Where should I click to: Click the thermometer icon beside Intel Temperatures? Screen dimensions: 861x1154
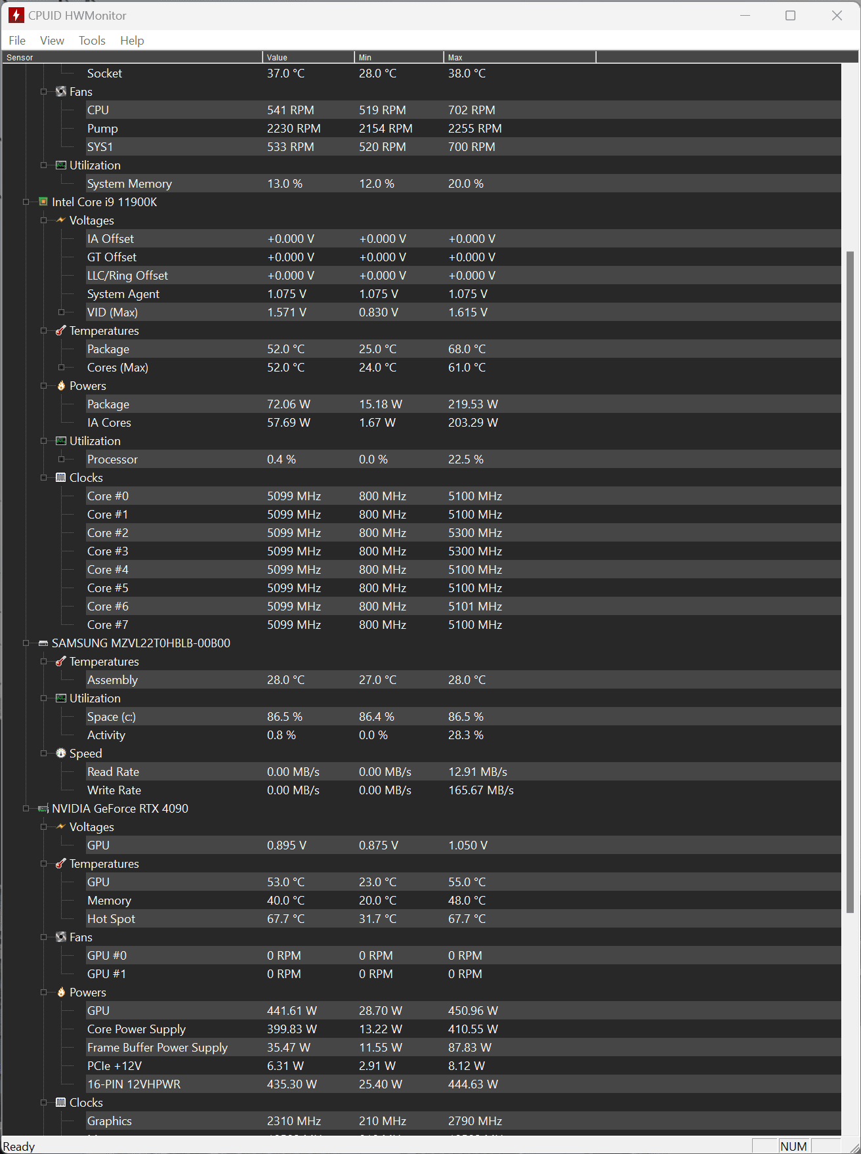click(x=61, y=331)
